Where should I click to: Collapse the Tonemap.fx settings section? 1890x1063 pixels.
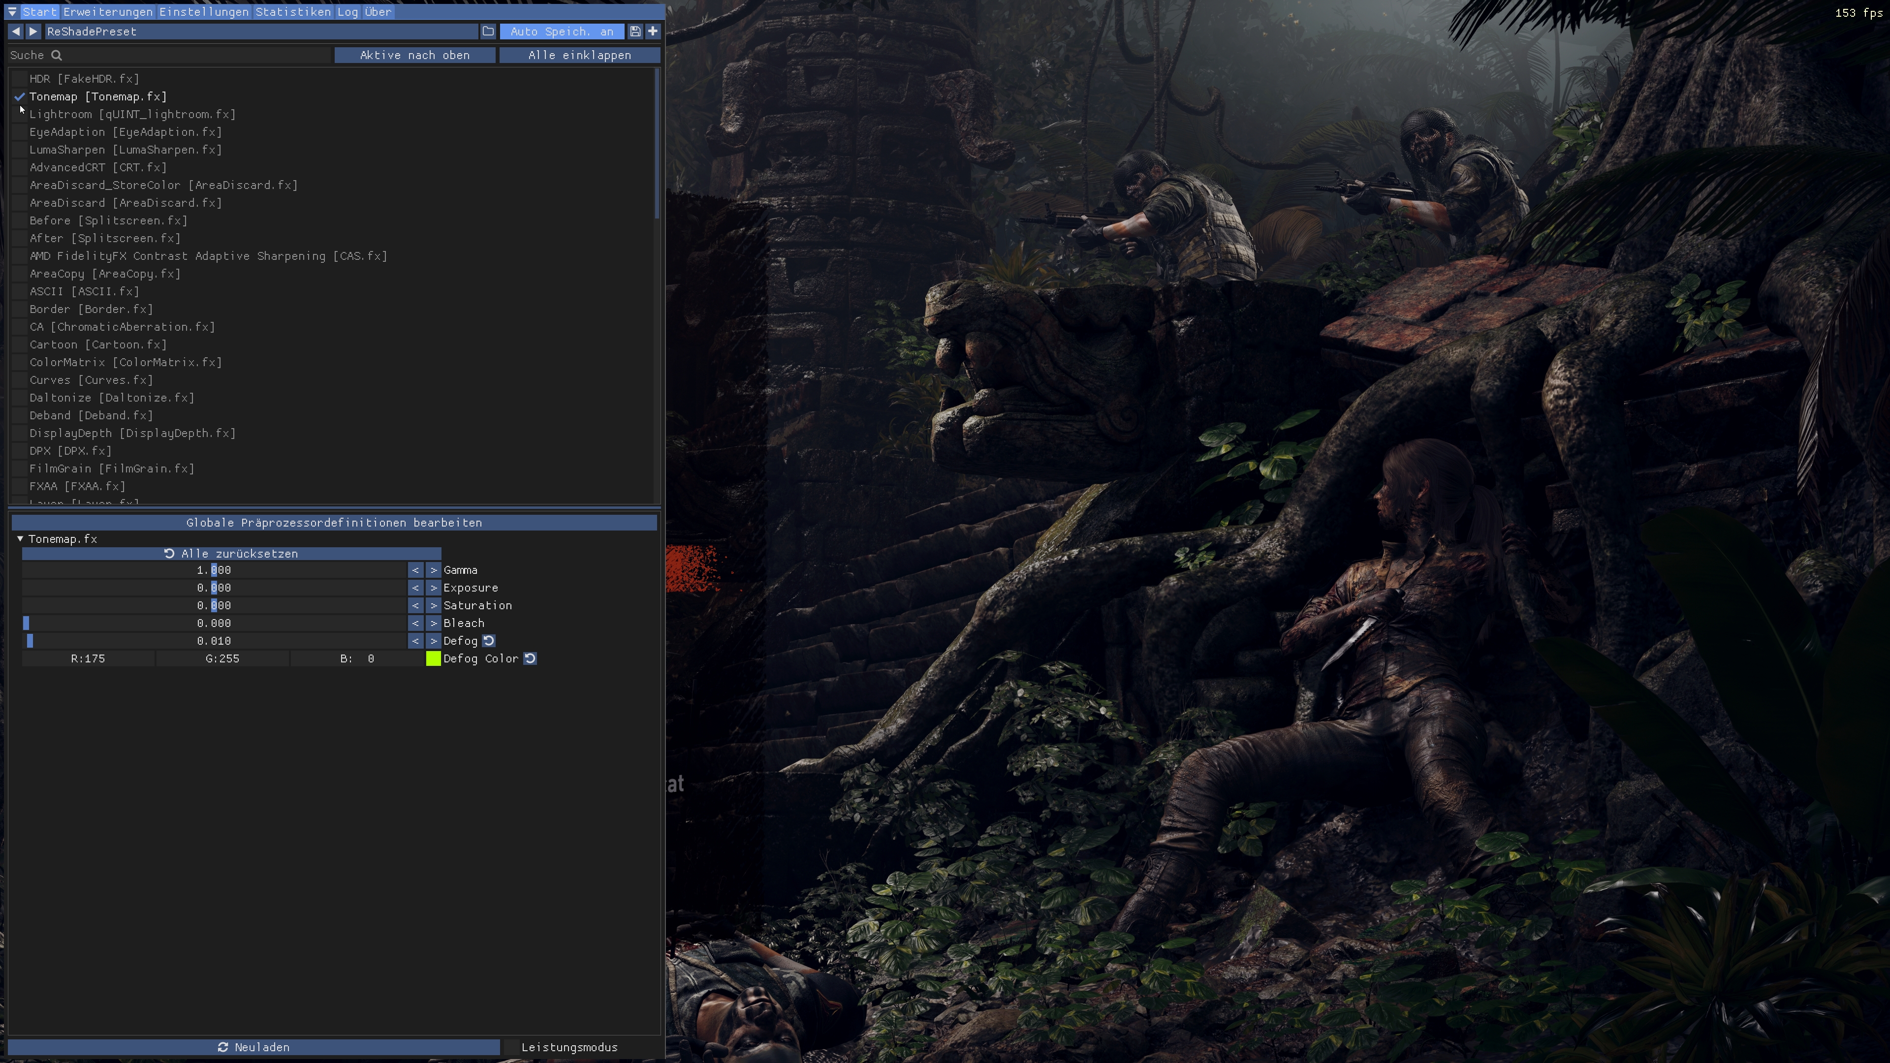point(21,539)
